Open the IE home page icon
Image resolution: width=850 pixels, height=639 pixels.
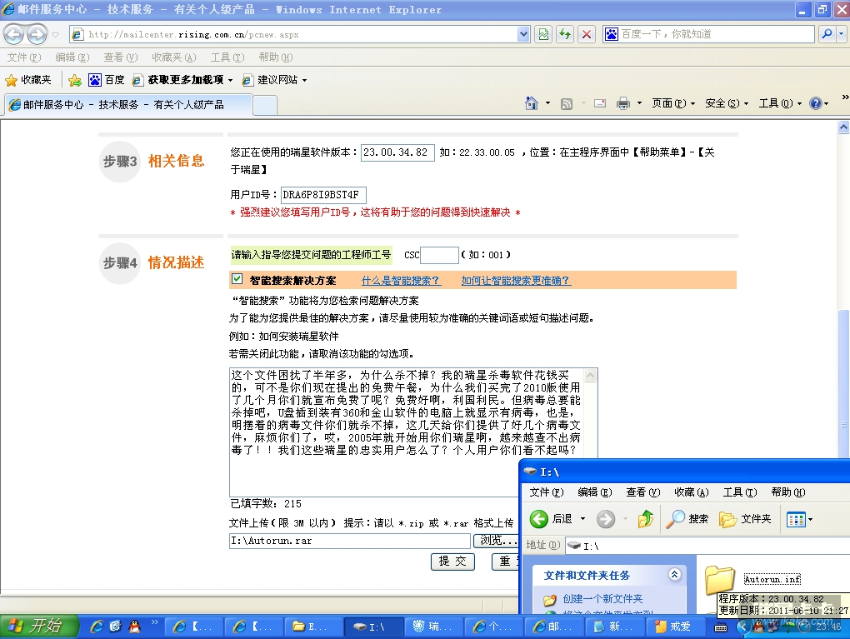tap(532, 103)
